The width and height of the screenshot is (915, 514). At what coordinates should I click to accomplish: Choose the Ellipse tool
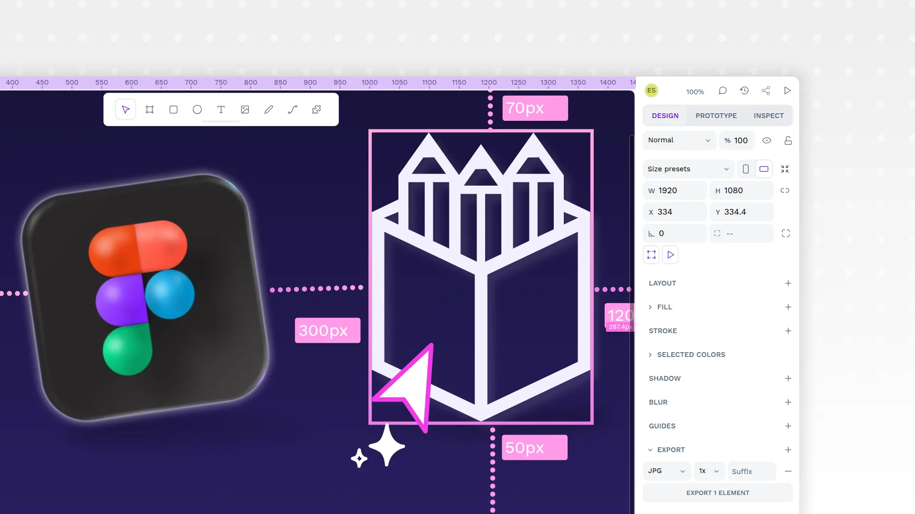[197, 109]
